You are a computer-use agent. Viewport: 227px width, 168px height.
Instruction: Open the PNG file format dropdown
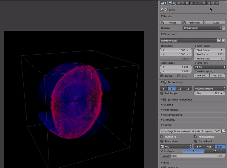coord(176,146)
